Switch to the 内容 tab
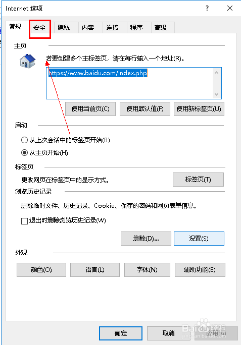This screenshot has width=241, height=345. coord(88,28)
